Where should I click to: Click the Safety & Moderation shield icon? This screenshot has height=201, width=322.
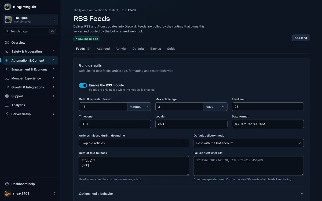pyautogui.click(x=7, y=51)
